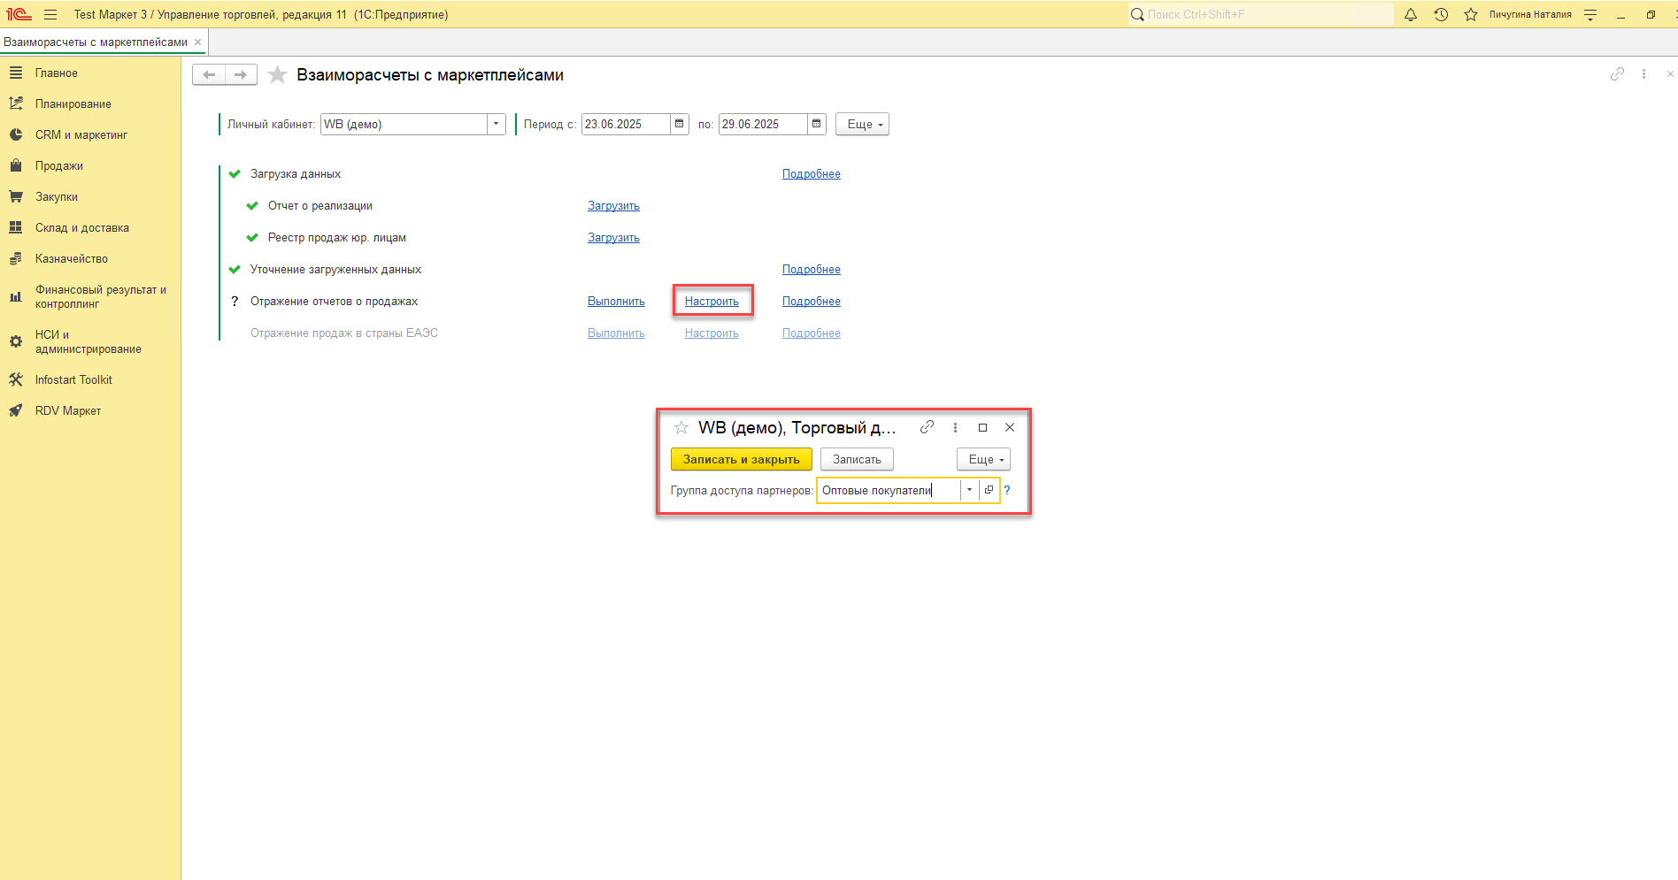
Task: Open Продажи section in sidebar
Action: coord(59,166)
